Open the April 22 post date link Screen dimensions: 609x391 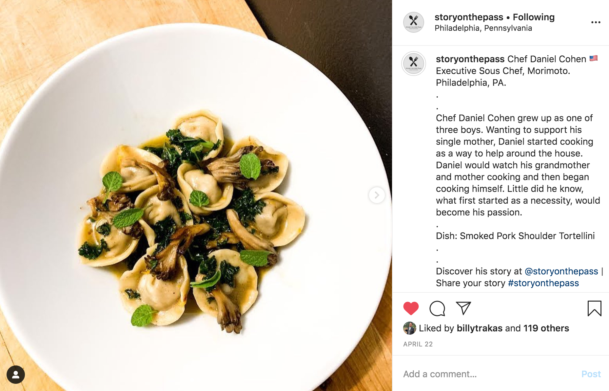(418, 344)
